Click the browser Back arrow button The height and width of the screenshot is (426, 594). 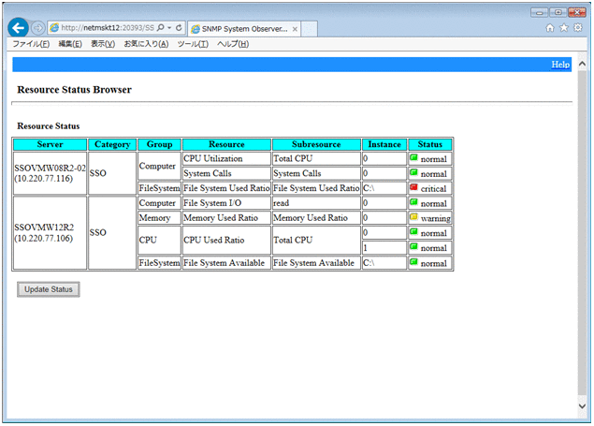point(18,28)
